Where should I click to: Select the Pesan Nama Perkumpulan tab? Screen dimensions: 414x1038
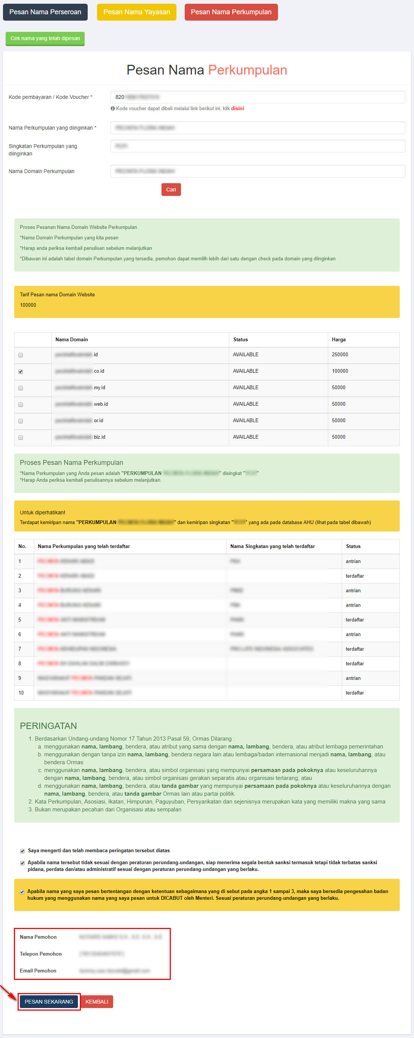click(231, 12)
